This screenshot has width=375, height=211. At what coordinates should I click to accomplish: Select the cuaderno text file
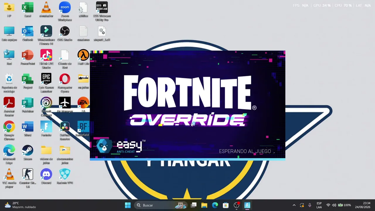(83, 34)
